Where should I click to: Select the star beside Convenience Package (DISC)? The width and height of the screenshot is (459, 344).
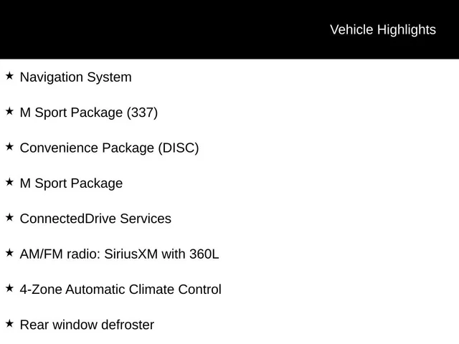tap(9, 147)
